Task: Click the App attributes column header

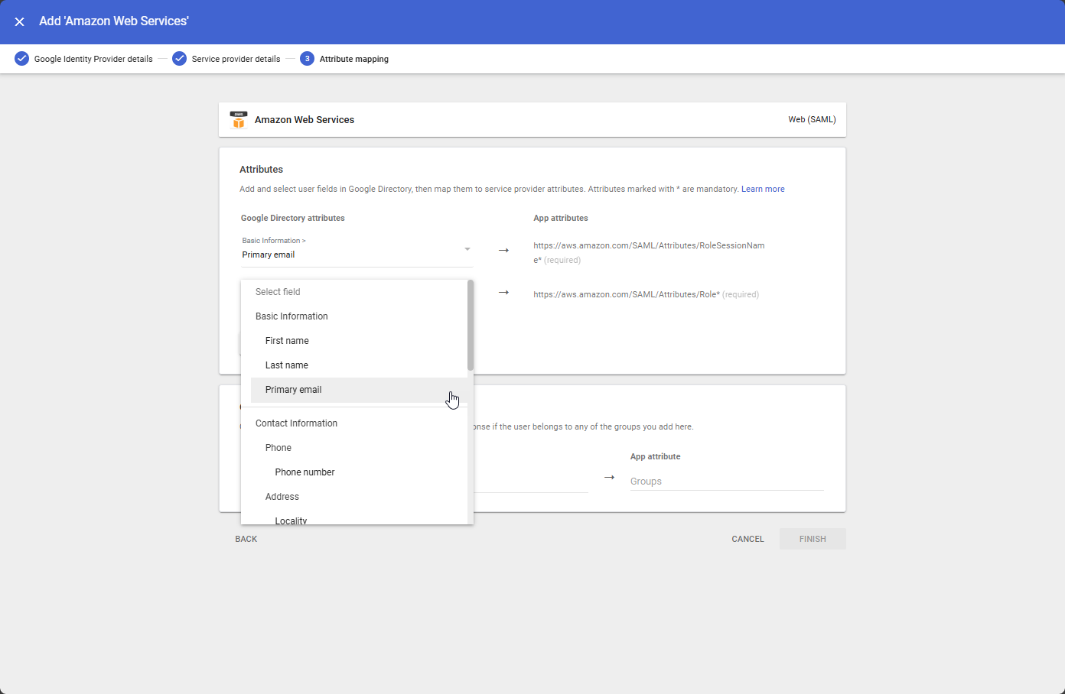Action: pos(561,218)
